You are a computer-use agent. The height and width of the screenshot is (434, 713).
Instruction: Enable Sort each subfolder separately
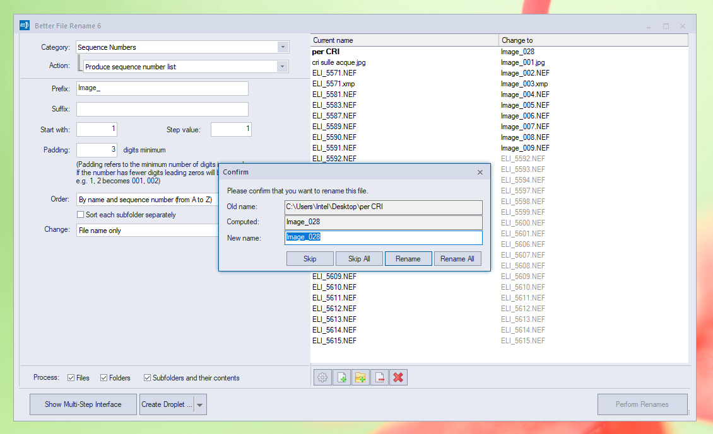pyautogui.click(x=80, y=215)
